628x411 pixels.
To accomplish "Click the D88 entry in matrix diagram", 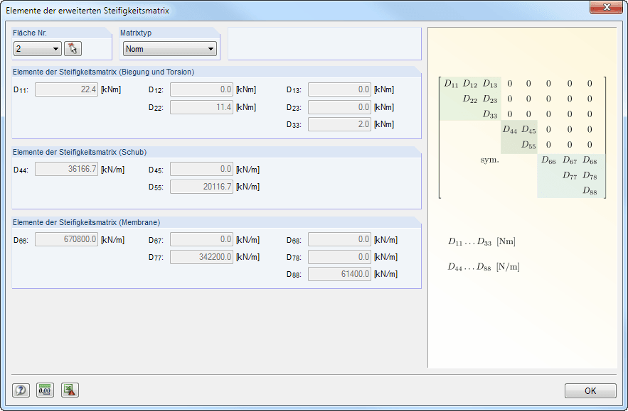I will (590, 191).
